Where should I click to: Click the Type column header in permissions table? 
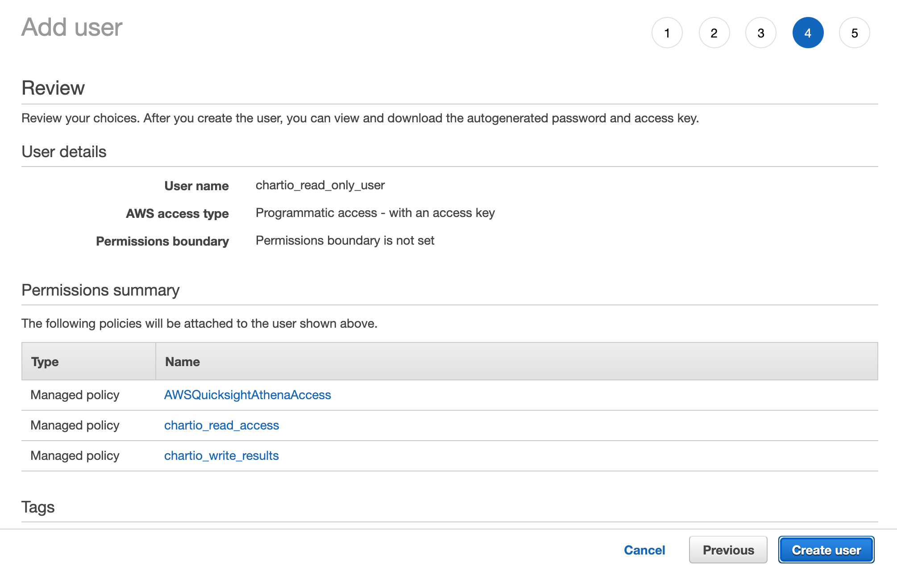[44, 362]
